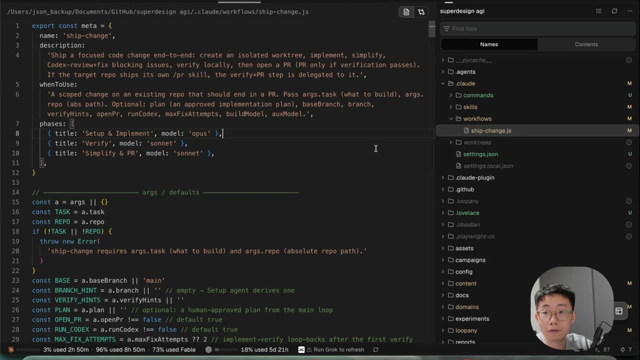Viewport: 640px width, 360px height.
Task: Click the filter icon beside Find files
Action: coord(446,29)
